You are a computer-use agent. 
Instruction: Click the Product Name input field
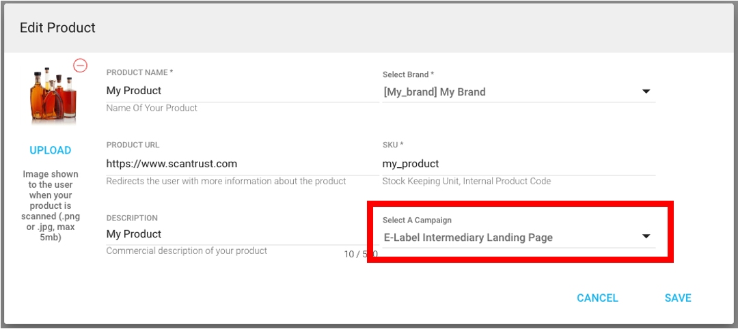coord(242,91)
